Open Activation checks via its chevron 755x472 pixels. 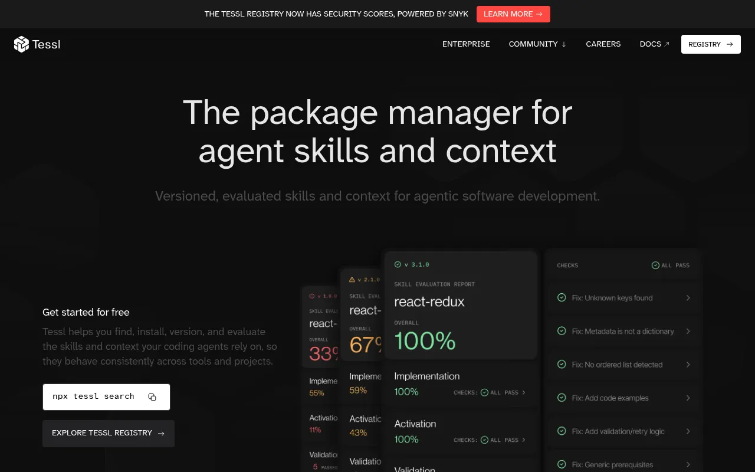524,440
